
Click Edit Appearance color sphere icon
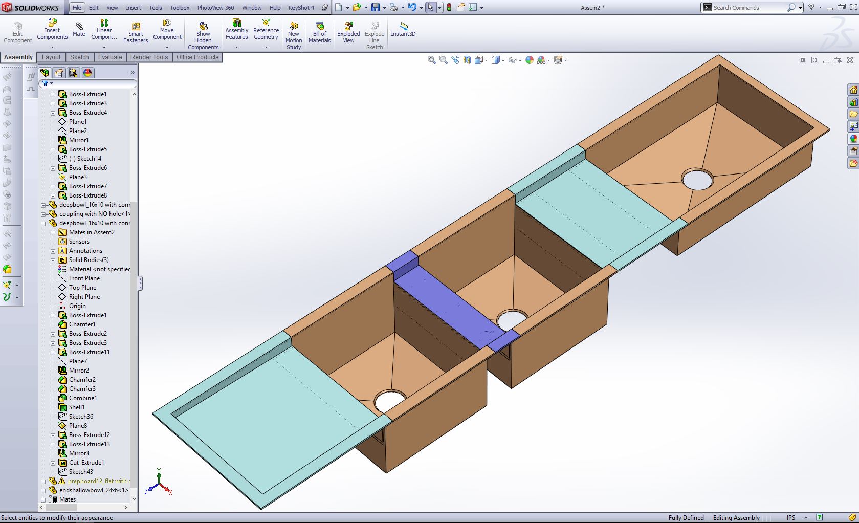tap(530, 60)
